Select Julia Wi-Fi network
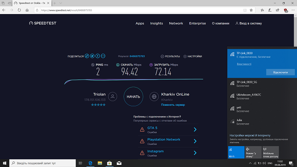 coord(262,122)
